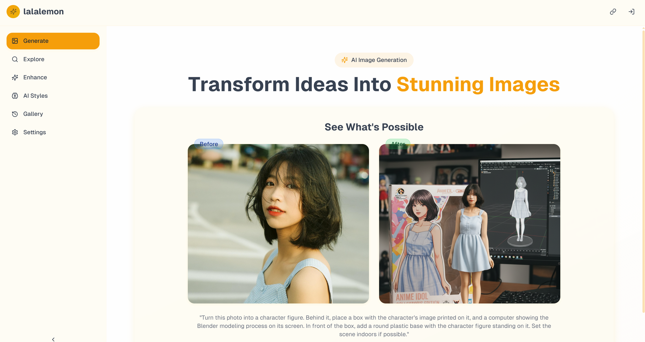645x342 pixels.
Task: Click the page vertical scrollbar
Action: (x=643, y=171)
